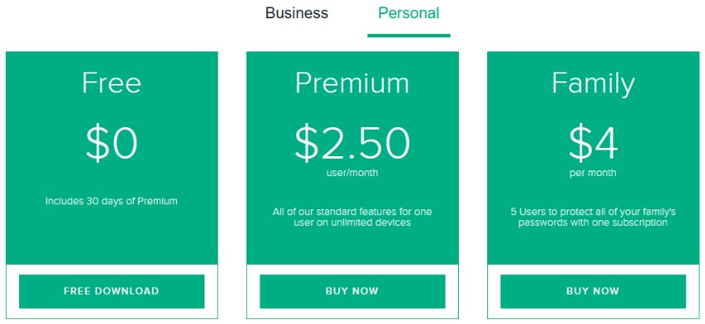Click Includes 30 days of Premium text
This screenshot has width=705, height=324.
pos(111,201)
